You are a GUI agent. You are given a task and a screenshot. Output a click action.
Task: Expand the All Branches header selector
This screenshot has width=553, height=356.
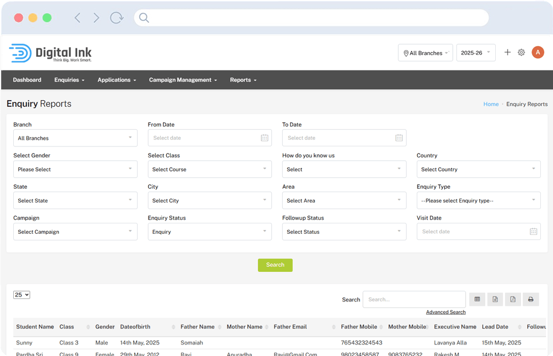pos(425,53)
